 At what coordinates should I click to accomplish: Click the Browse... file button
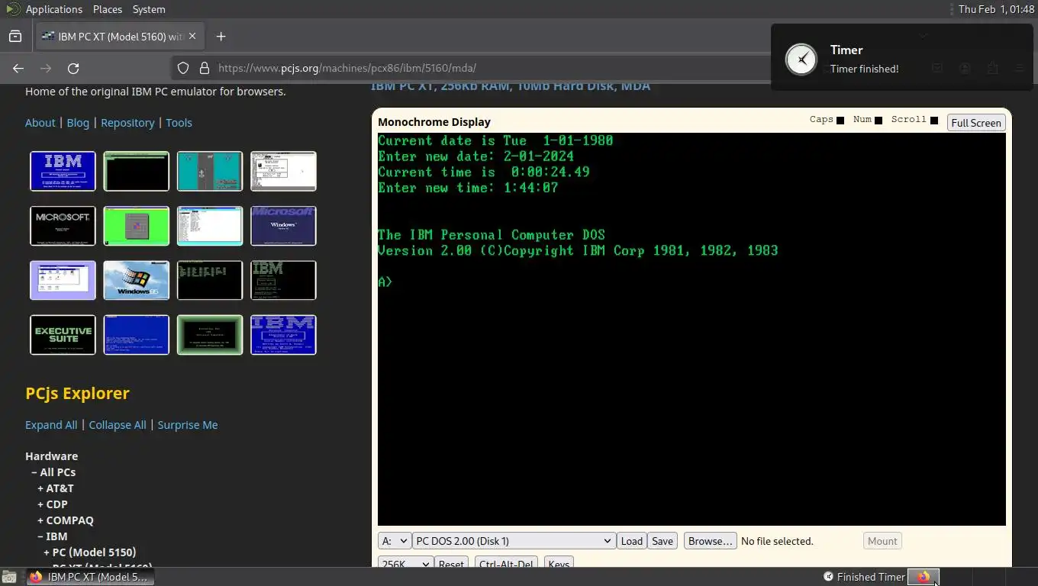(710, 541)
